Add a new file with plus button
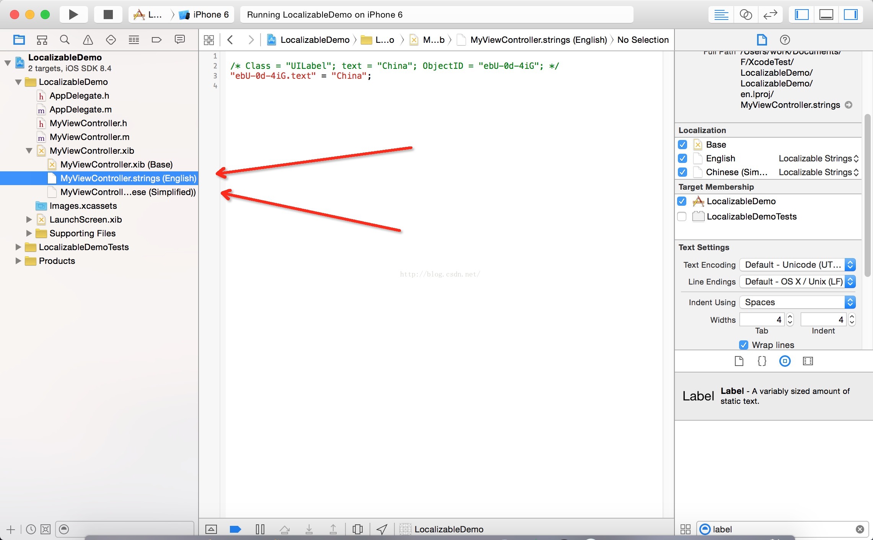 coord(11,529)
